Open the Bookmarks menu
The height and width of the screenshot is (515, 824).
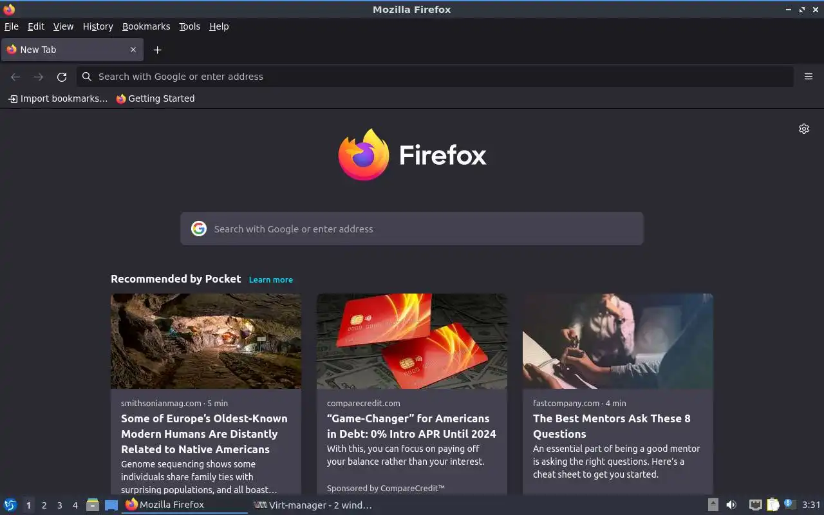point(146,26)
